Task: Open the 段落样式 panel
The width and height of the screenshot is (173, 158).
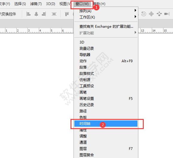Action: pos(106,74)
